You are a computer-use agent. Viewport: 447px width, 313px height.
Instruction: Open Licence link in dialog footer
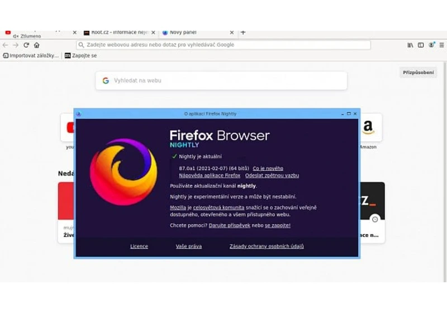(x=139, y=246)
